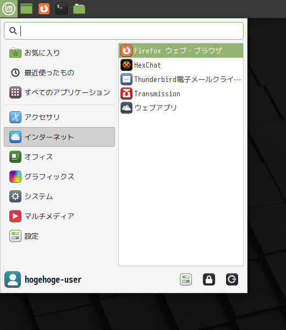Screen dimensions: 286x330
Task: Show 最近使ったもの recent items
Action: point(59,73)
